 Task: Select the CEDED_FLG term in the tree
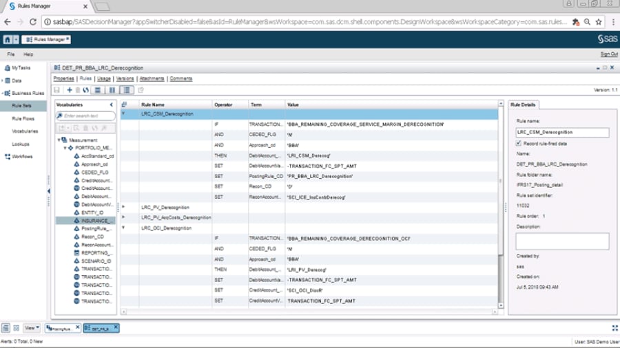click(x=94, y=173)
